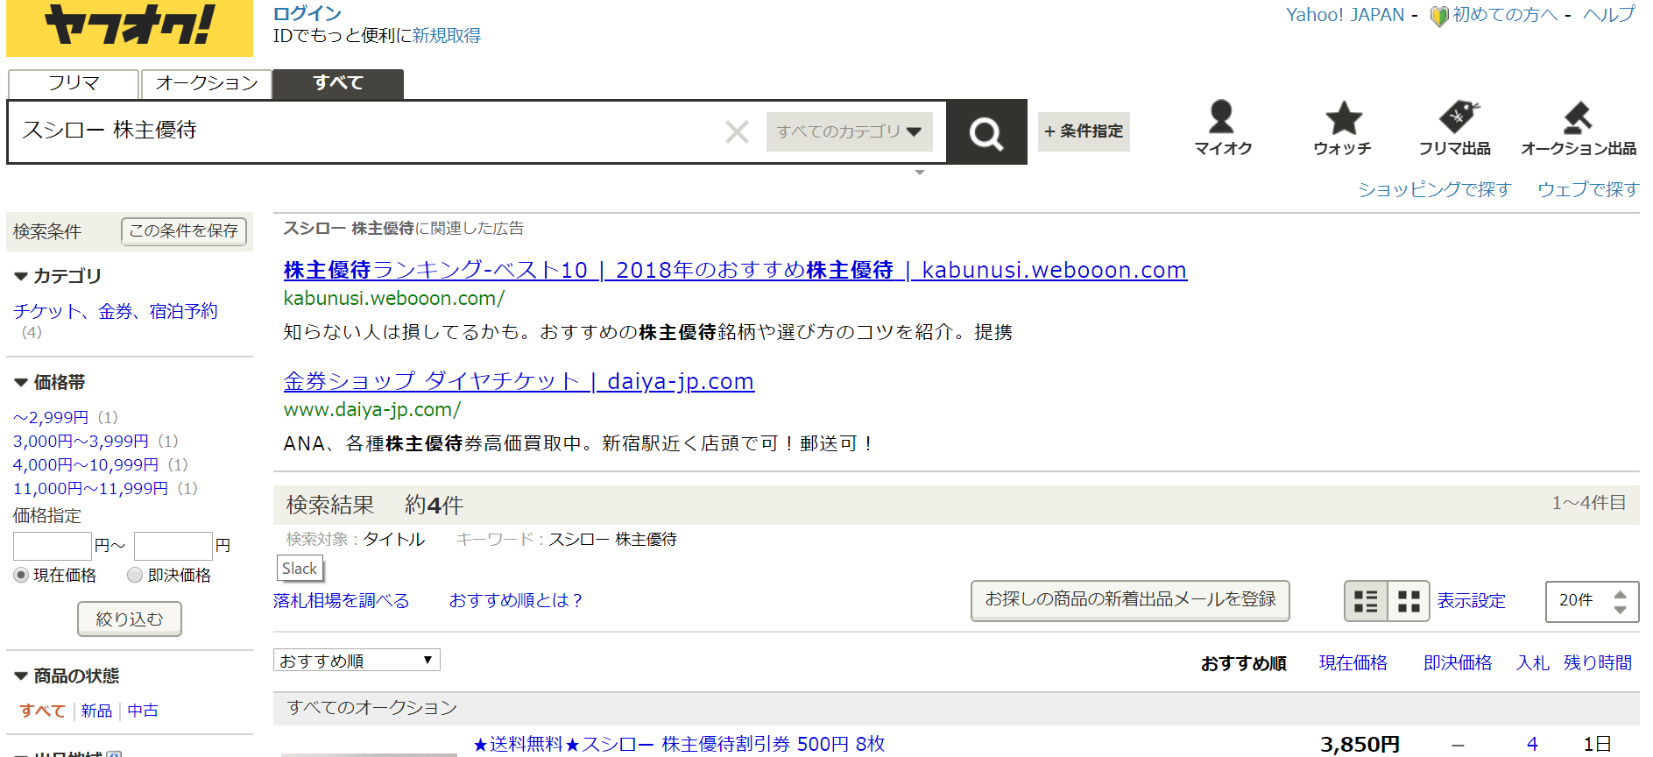Sort results by 現在価格
The height and width of the screenshot is (757, 1653).
click(1353, 662)
